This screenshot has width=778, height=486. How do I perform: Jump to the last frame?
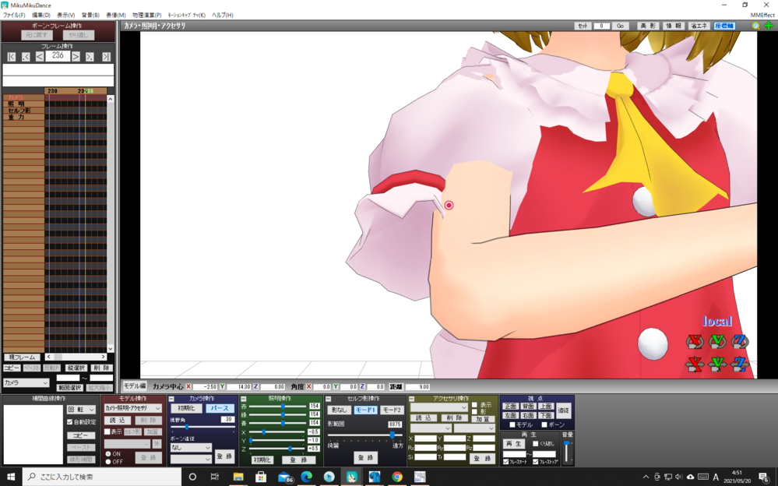pos(106,57)
